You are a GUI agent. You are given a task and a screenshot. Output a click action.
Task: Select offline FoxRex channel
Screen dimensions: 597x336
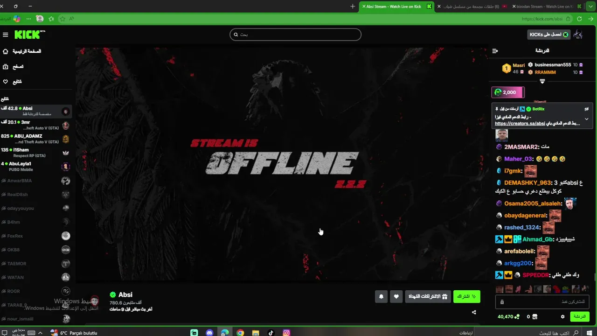coord(36,236)
